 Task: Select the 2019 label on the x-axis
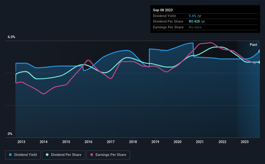[155, 142]
